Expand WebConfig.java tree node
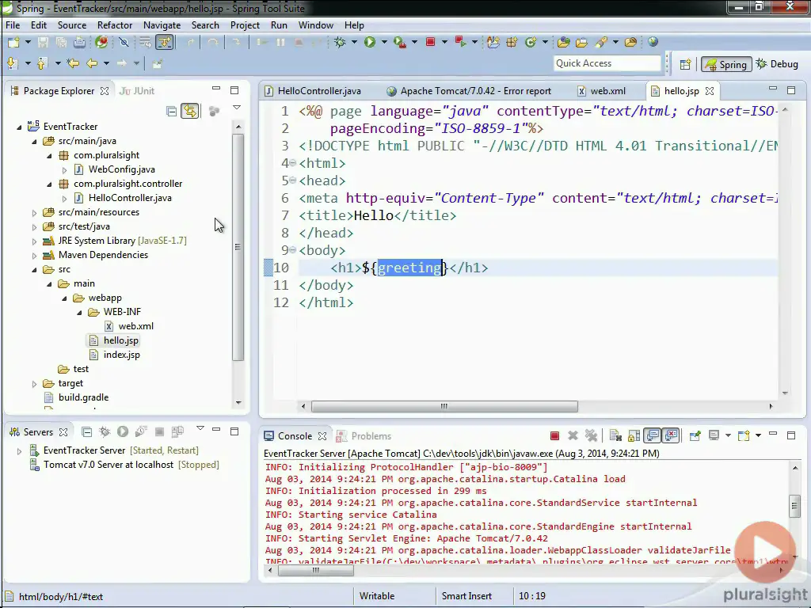Screen dimensions: 811x608 tap(64, 169)
